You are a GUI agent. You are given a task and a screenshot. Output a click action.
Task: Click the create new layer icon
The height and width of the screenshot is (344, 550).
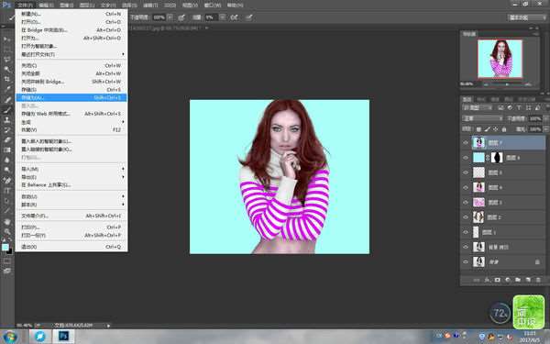tap(528, 280)
